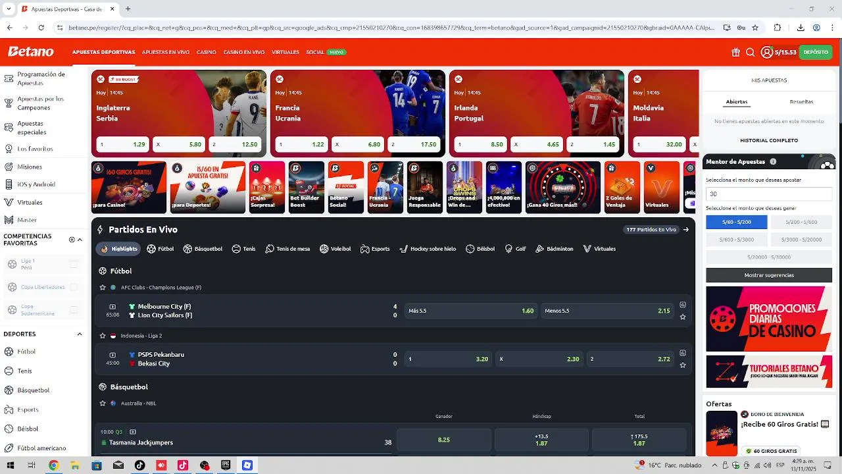Collapse the Deportes section chevron

pyautogui.click(x=80, y=334)
